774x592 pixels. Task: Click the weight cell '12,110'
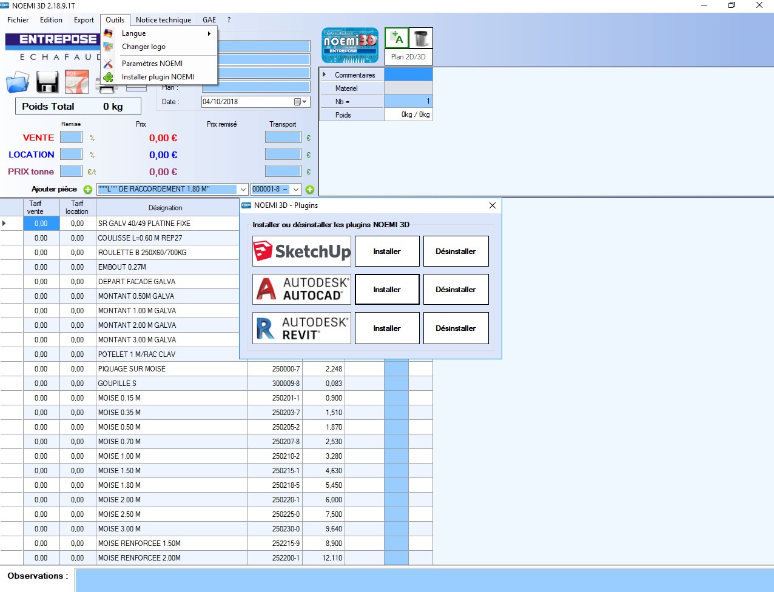[x=323, y=558]
